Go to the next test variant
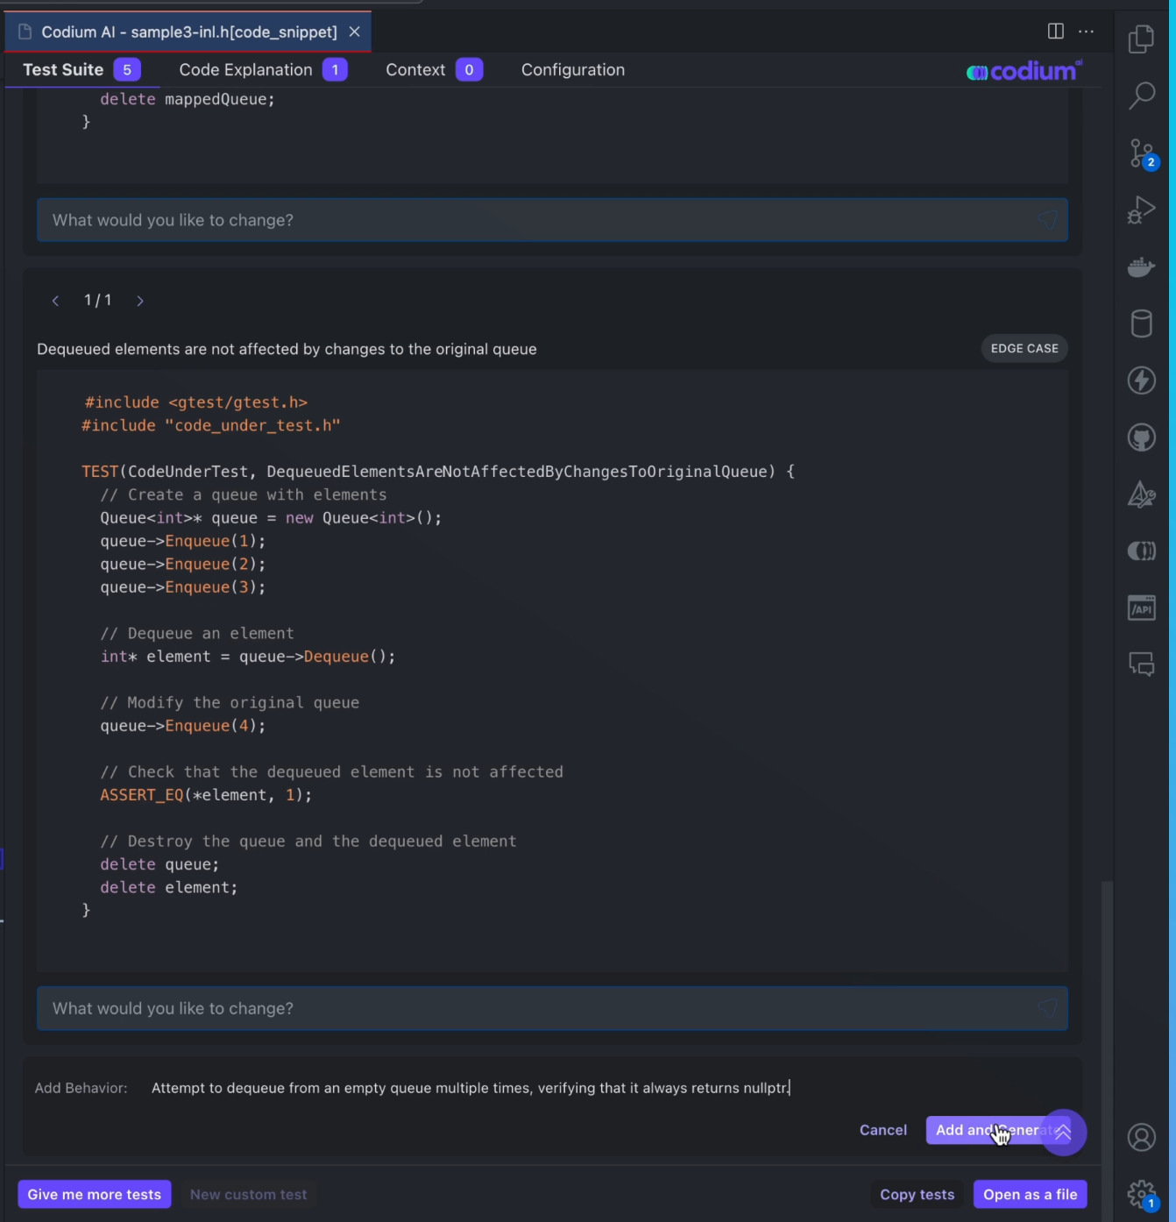This screenshot has width=1176, height=1222. 139,301
